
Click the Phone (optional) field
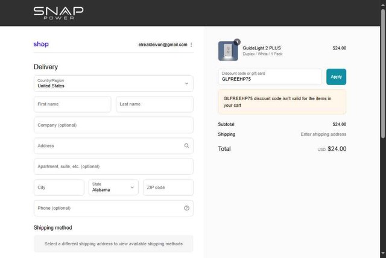click(113, 208)
